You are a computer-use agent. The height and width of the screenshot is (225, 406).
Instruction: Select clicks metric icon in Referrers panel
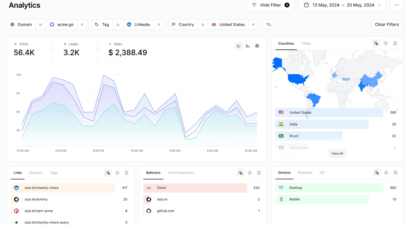tap(240, 173)
